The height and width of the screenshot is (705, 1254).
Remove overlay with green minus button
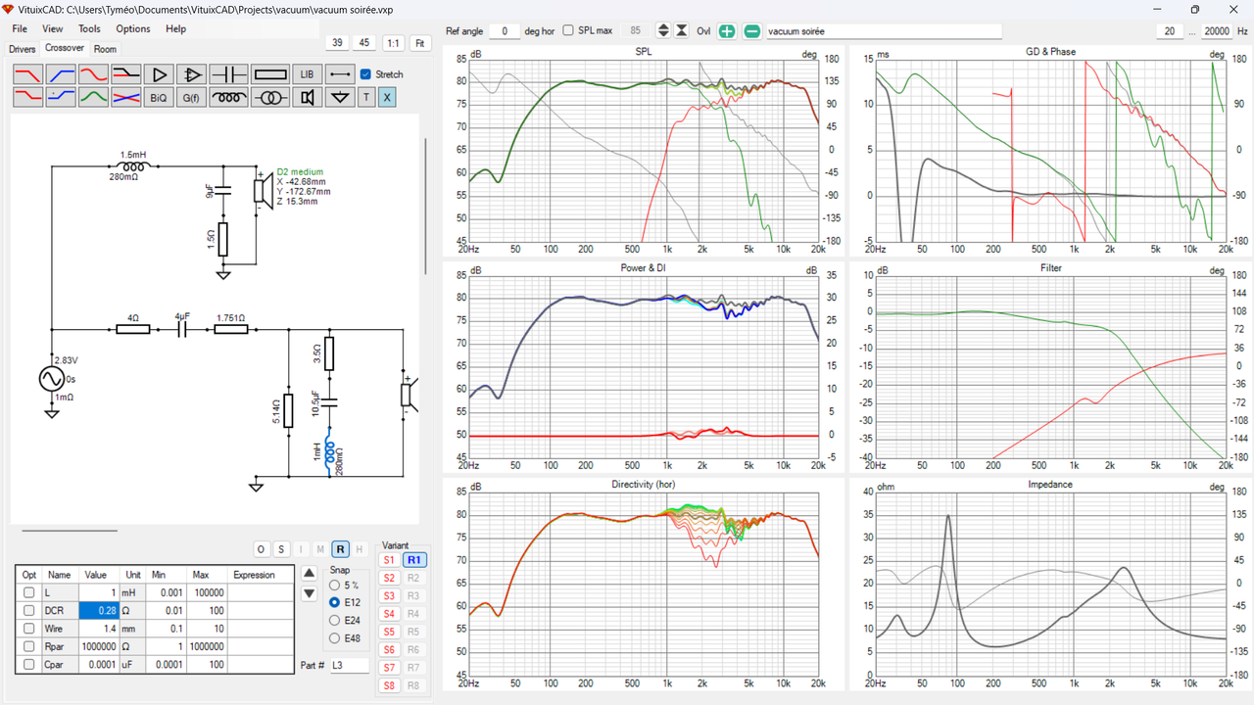click(751, 31)
